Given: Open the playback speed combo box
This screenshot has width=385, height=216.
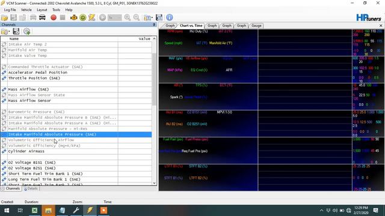Looking at the screenshot, I should click(x=115, y=17).
